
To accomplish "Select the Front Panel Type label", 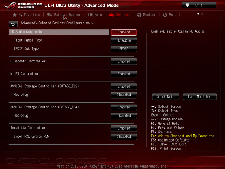I will (x=28, y=40).
